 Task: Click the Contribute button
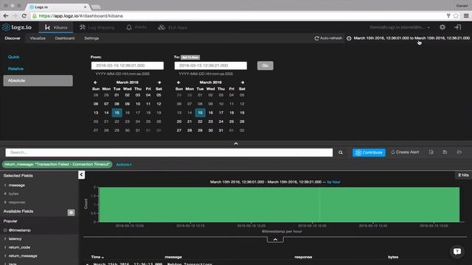click(x=369, y=152)
